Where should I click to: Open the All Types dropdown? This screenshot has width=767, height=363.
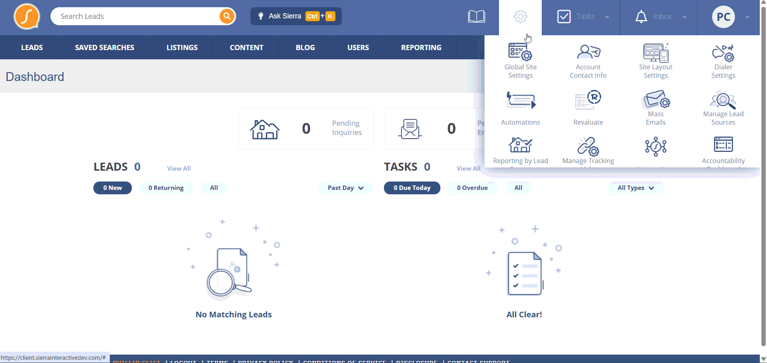tap(636, 188)
